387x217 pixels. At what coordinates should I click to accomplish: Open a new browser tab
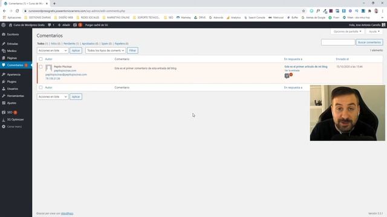coord(54,4)
